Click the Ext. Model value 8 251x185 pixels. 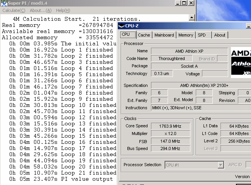(204, 100)
